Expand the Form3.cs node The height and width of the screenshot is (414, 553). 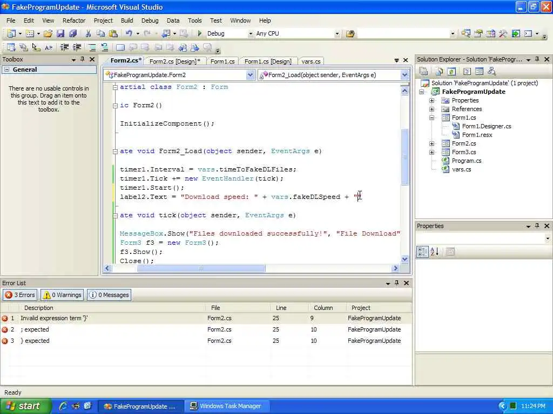coord(431,152)
